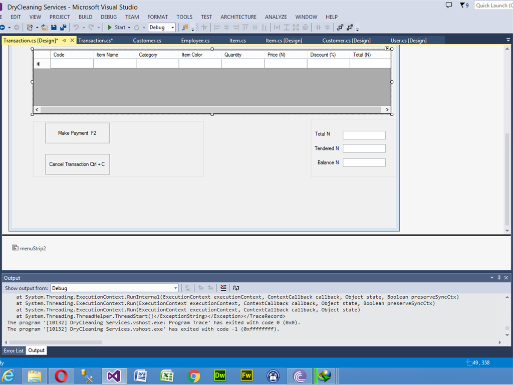The height and width of the screenshot is (385, 513).
Task: Click the Item Color column header
Action: pyautogui.click(x=200, y=55)
